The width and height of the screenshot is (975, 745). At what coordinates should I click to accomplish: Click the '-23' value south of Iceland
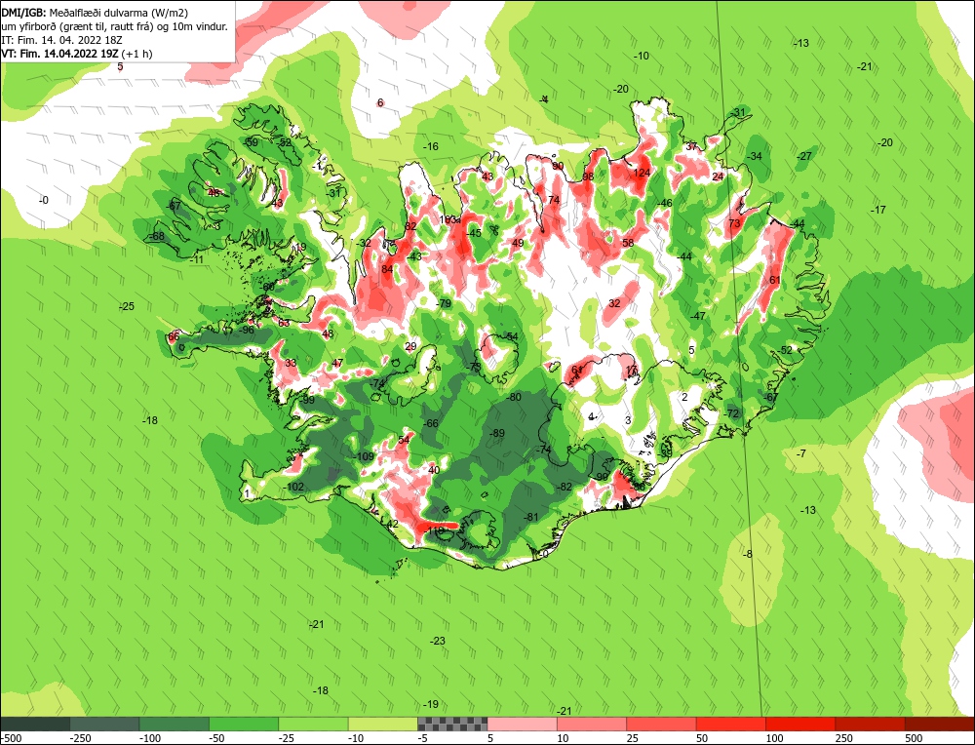[438, 641]
